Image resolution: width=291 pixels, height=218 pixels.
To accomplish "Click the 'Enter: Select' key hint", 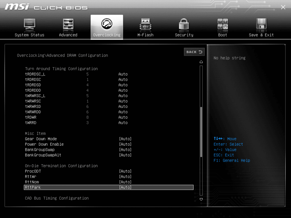I will point(228,144).
